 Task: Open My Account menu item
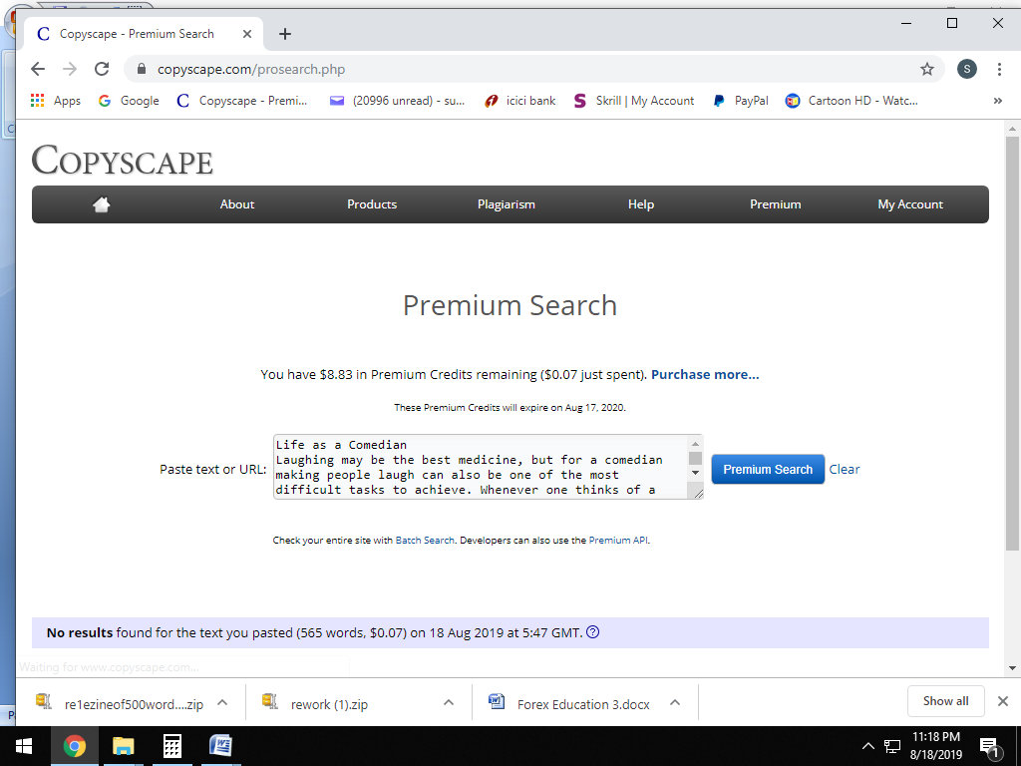tap(909, 204)
